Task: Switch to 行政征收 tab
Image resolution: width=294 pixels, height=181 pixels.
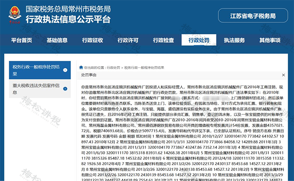Action: pyautogui.click(x=92, y=40)
